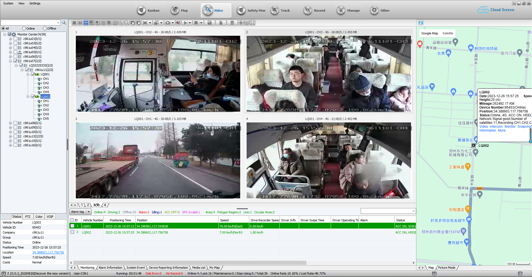Switch to Media List tab
Viewport: 532px width, 277px height.
pyautogui.click(x=199, y=268)
